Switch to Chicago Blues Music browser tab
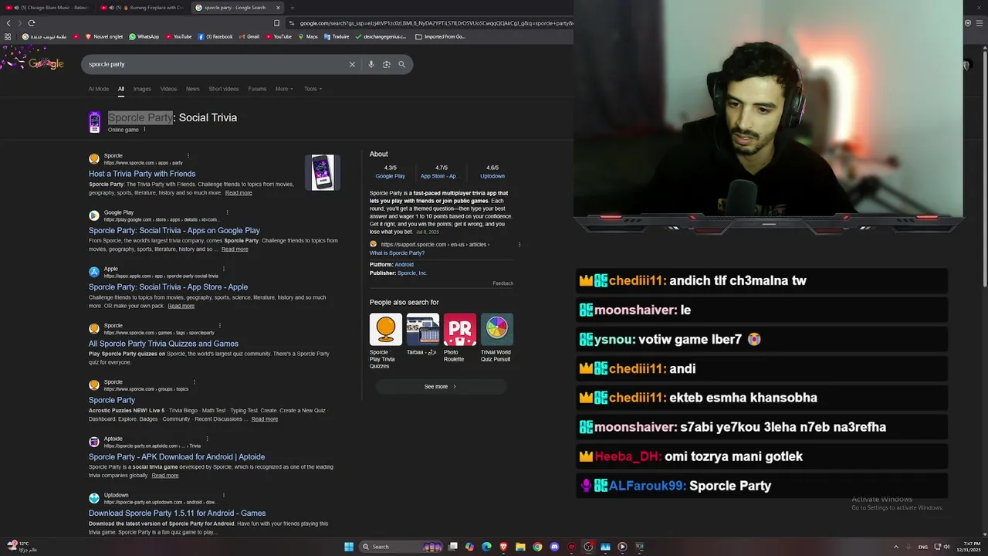The image size is (988, 556). click(x=48, y=8)
